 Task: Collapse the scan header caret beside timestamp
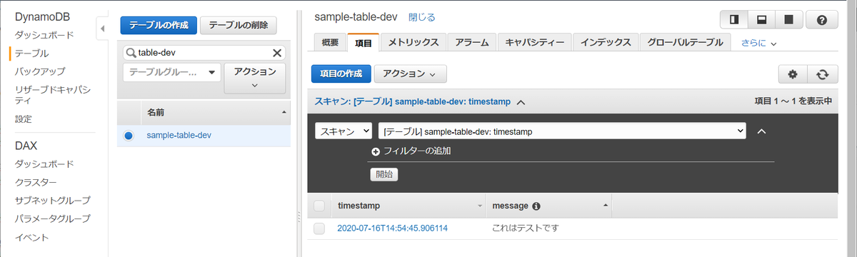521,102
